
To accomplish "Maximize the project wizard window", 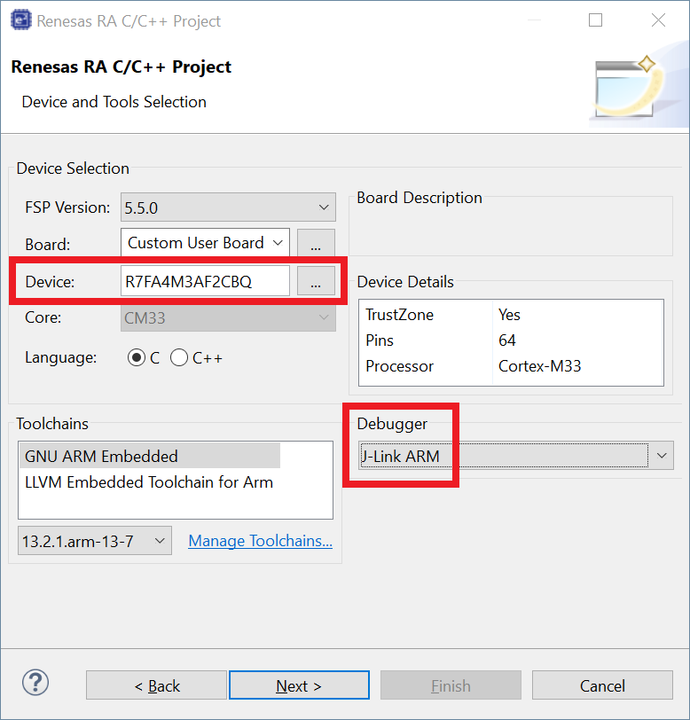I will (595, 20).
